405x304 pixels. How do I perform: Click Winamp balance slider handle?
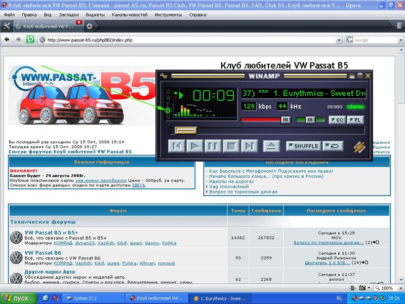(x=310, y=120)
